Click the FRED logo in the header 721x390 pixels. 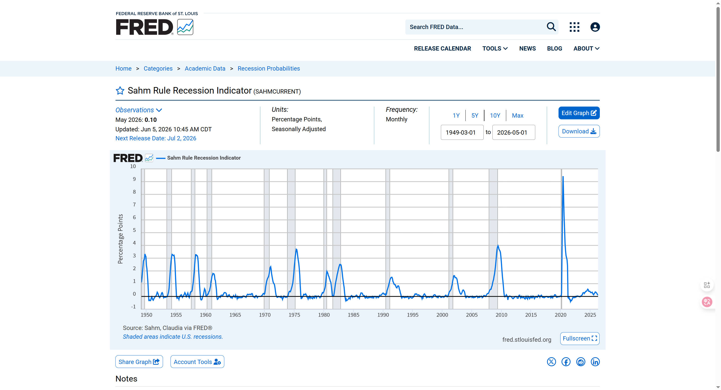click(x=154, y=27)
